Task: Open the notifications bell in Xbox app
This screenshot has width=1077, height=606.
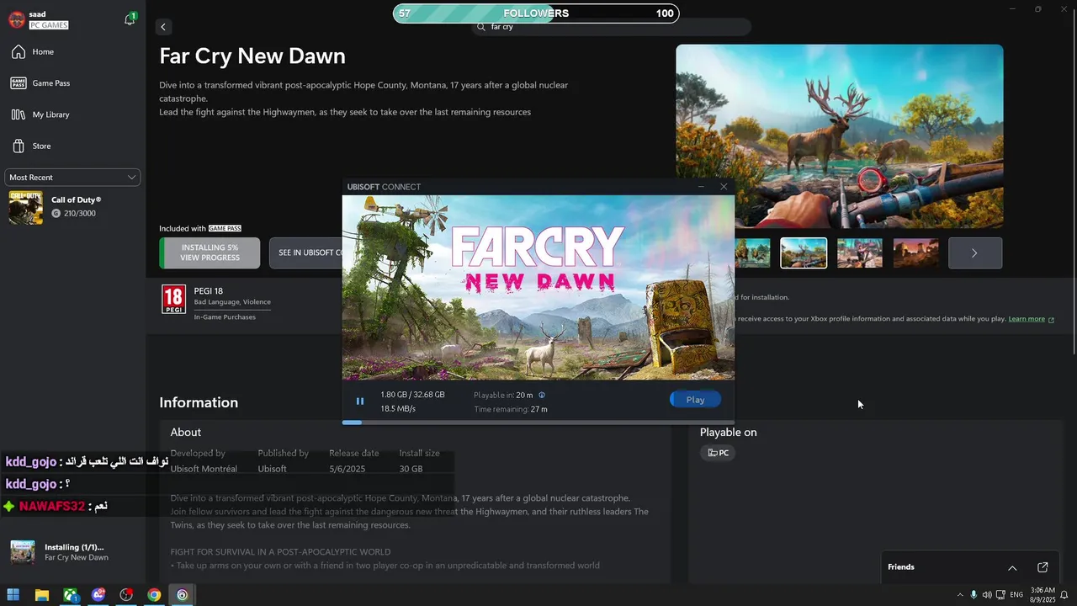Action: coord(130,19)
